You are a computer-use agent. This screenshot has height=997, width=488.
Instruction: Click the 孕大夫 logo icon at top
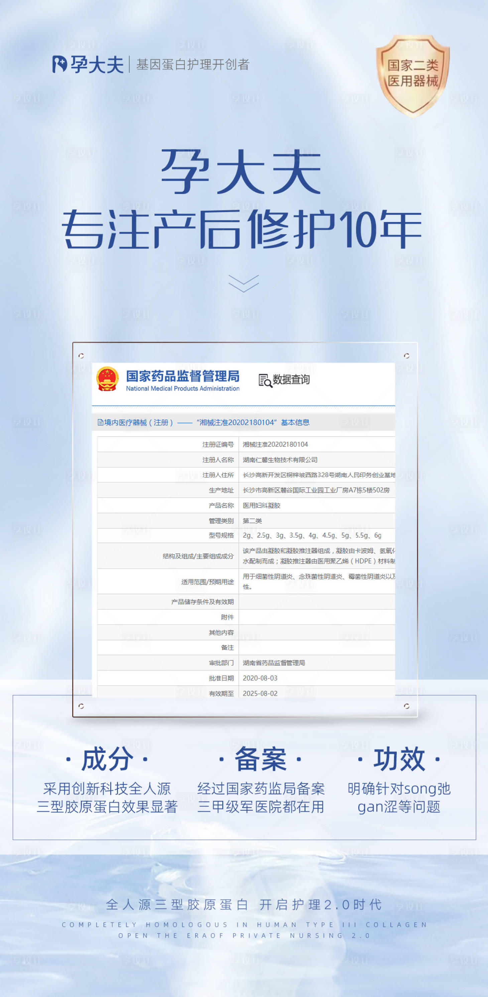59,64
